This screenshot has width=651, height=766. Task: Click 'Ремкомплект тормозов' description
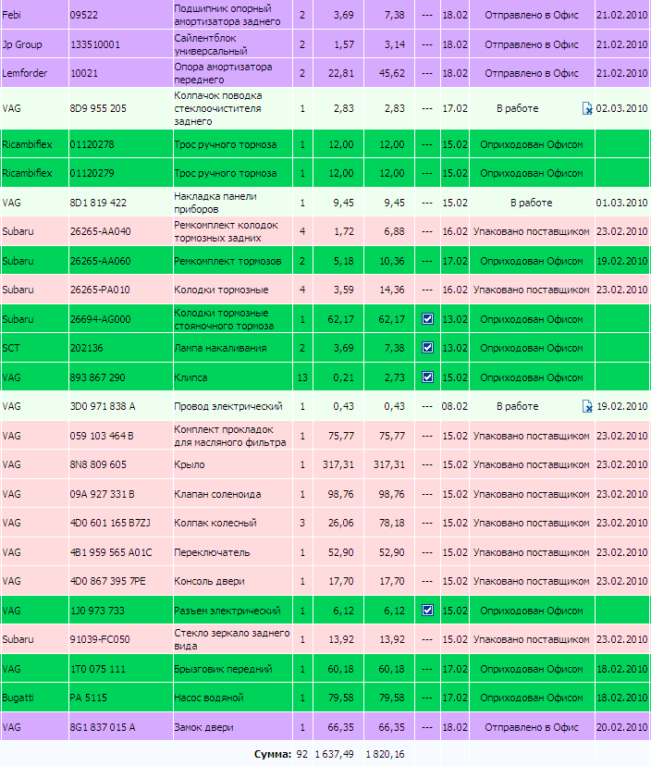pos(227,261)
